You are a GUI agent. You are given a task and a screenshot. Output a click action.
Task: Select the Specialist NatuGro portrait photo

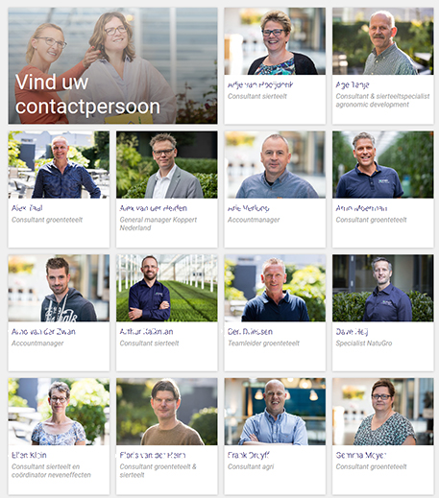pyautogui.click(x=383, y=288)
